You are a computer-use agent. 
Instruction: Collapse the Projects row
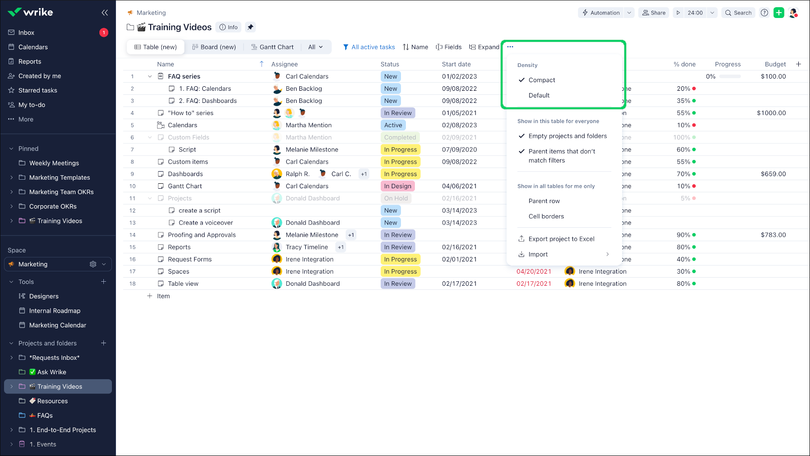150,198
